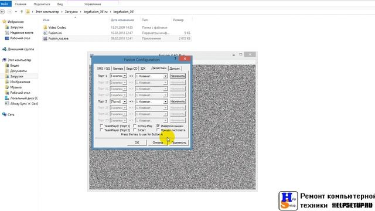This screenshot has height=211, width=375.
Task: Go back with Explorer back arrow
Action: [x=2, y=12]
